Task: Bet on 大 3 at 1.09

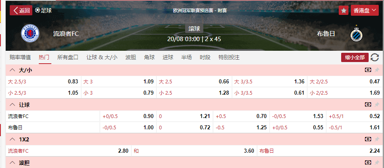Action: click(x=119, y=81)
